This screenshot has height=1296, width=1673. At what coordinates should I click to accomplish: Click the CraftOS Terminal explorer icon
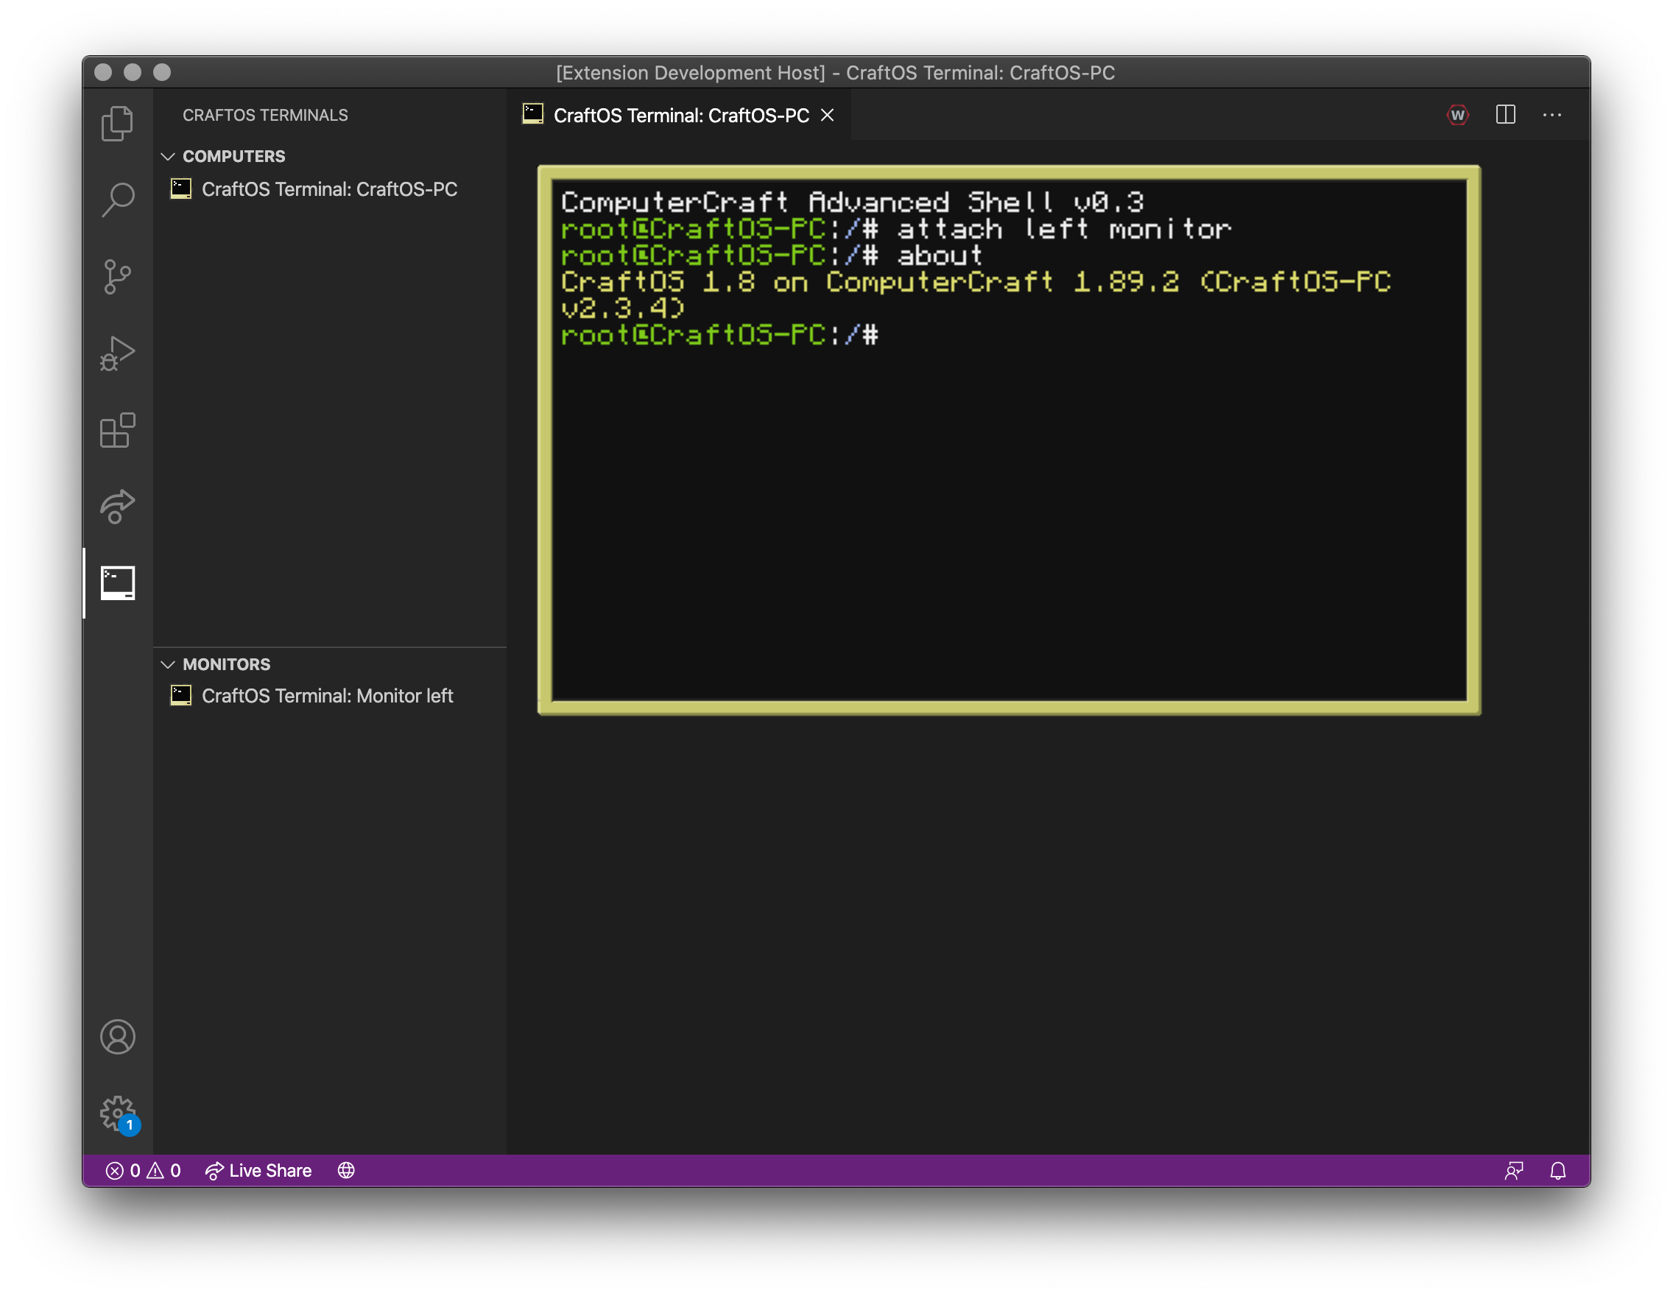pos(117,582)
